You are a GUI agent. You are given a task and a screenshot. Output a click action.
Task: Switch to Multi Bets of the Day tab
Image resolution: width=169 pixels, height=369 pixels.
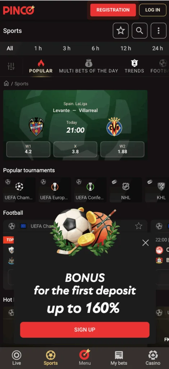click(88, 66)
